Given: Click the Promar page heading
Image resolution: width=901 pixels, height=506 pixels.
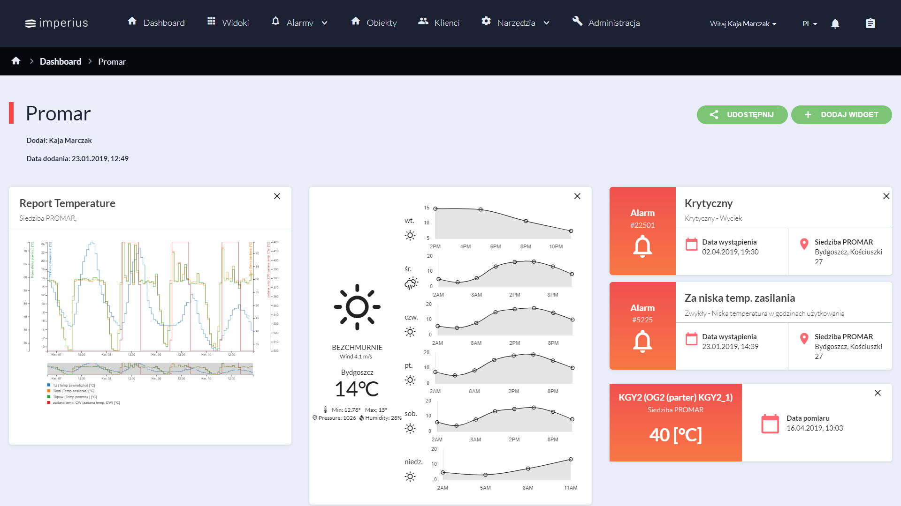Looking at the screenshot, I should (x=58, y=113).
